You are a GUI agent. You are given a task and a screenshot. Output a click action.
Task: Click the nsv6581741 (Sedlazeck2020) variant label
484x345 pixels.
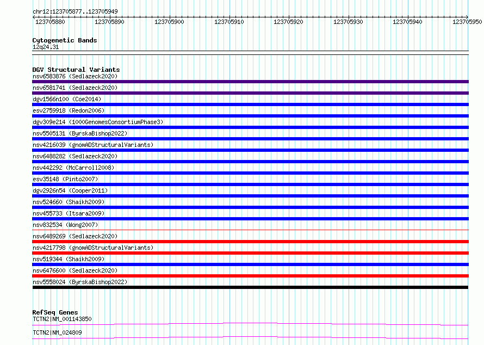coord(75,88)
